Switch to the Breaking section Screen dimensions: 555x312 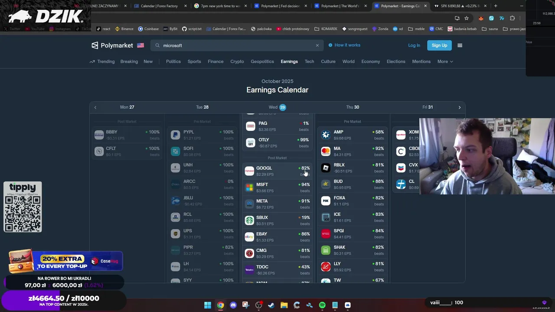129,62
